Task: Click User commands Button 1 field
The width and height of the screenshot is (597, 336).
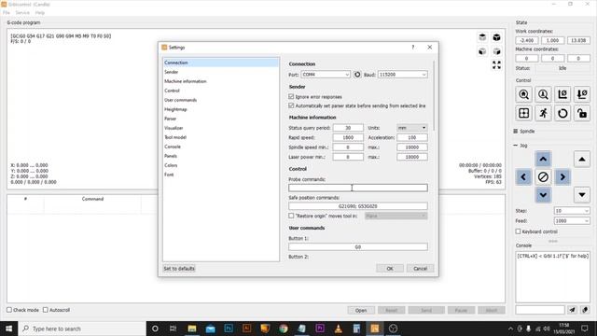Action: [x=358, y=246]
